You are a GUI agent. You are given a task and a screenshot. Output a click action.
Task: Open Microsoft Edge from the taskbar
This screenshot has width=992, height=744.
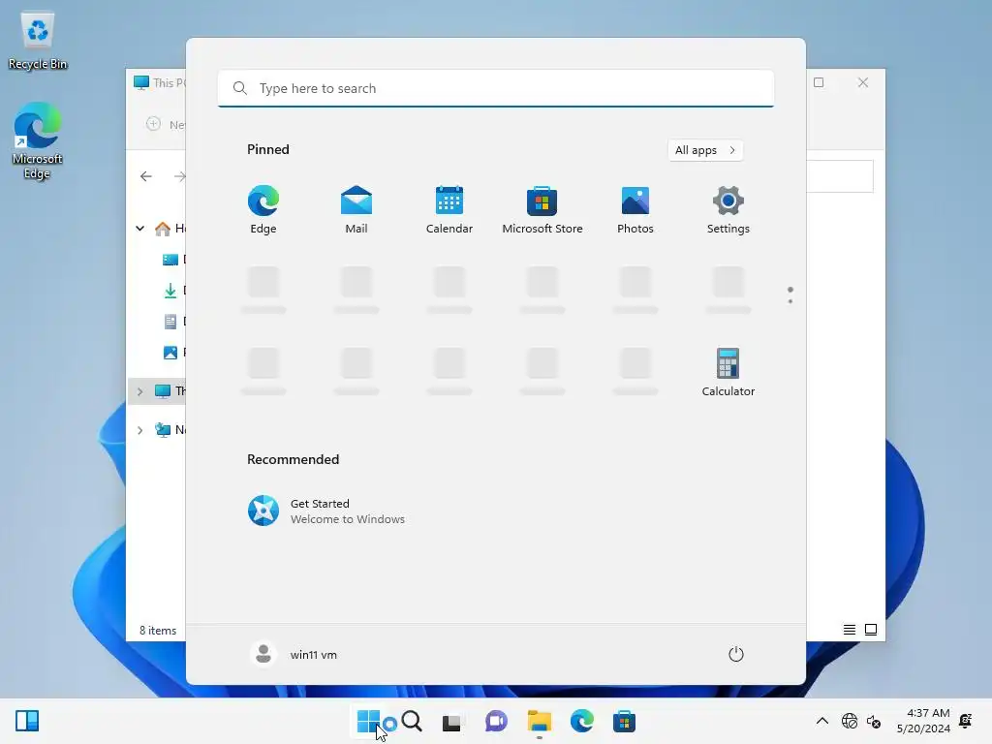tap(582, 721)
